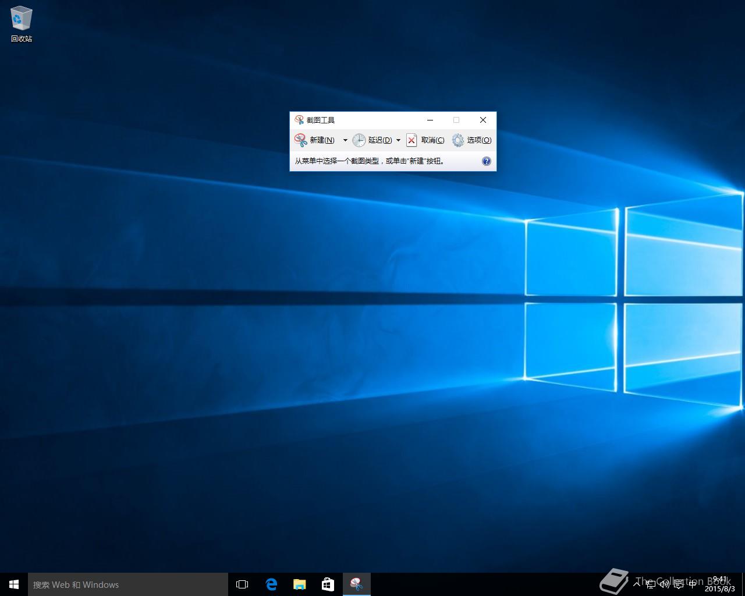Launch Microsoft Edge from the taskbar

point(271,584)
